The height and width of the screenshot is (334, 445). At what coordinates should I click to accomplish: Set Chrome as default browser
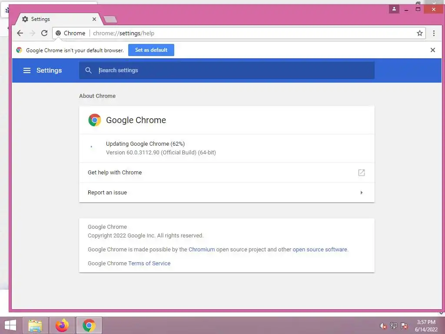[151, 50]
